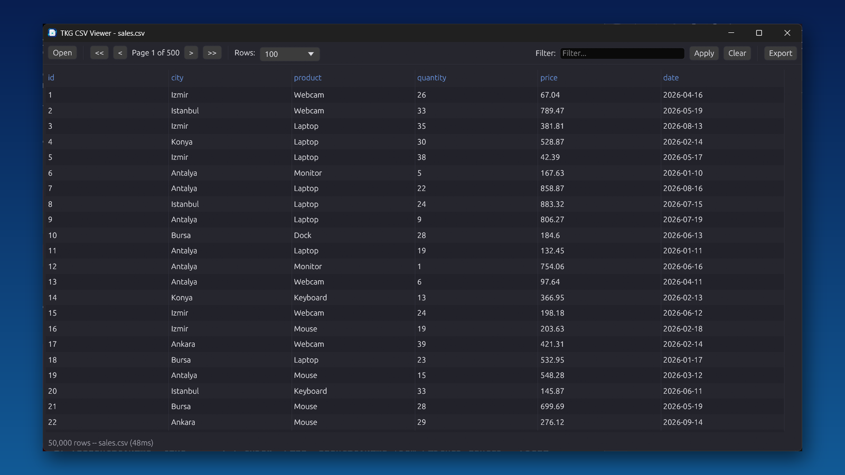The image size is (845, 475).
Task: Select the date cell 2026-07-15
Action: (683, 204)
